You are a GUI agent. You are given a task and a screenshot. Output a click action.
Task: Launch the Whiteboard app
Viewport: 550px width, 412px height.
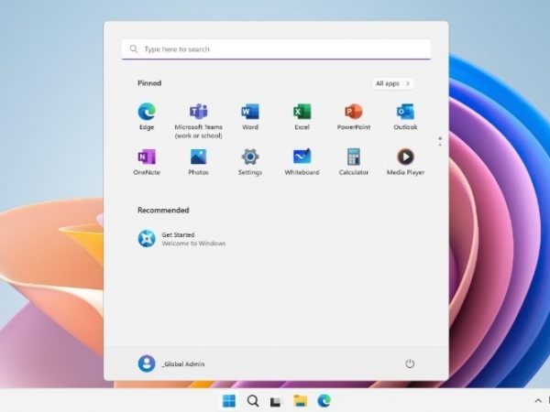pyautogui.click(x=302, y=162)
